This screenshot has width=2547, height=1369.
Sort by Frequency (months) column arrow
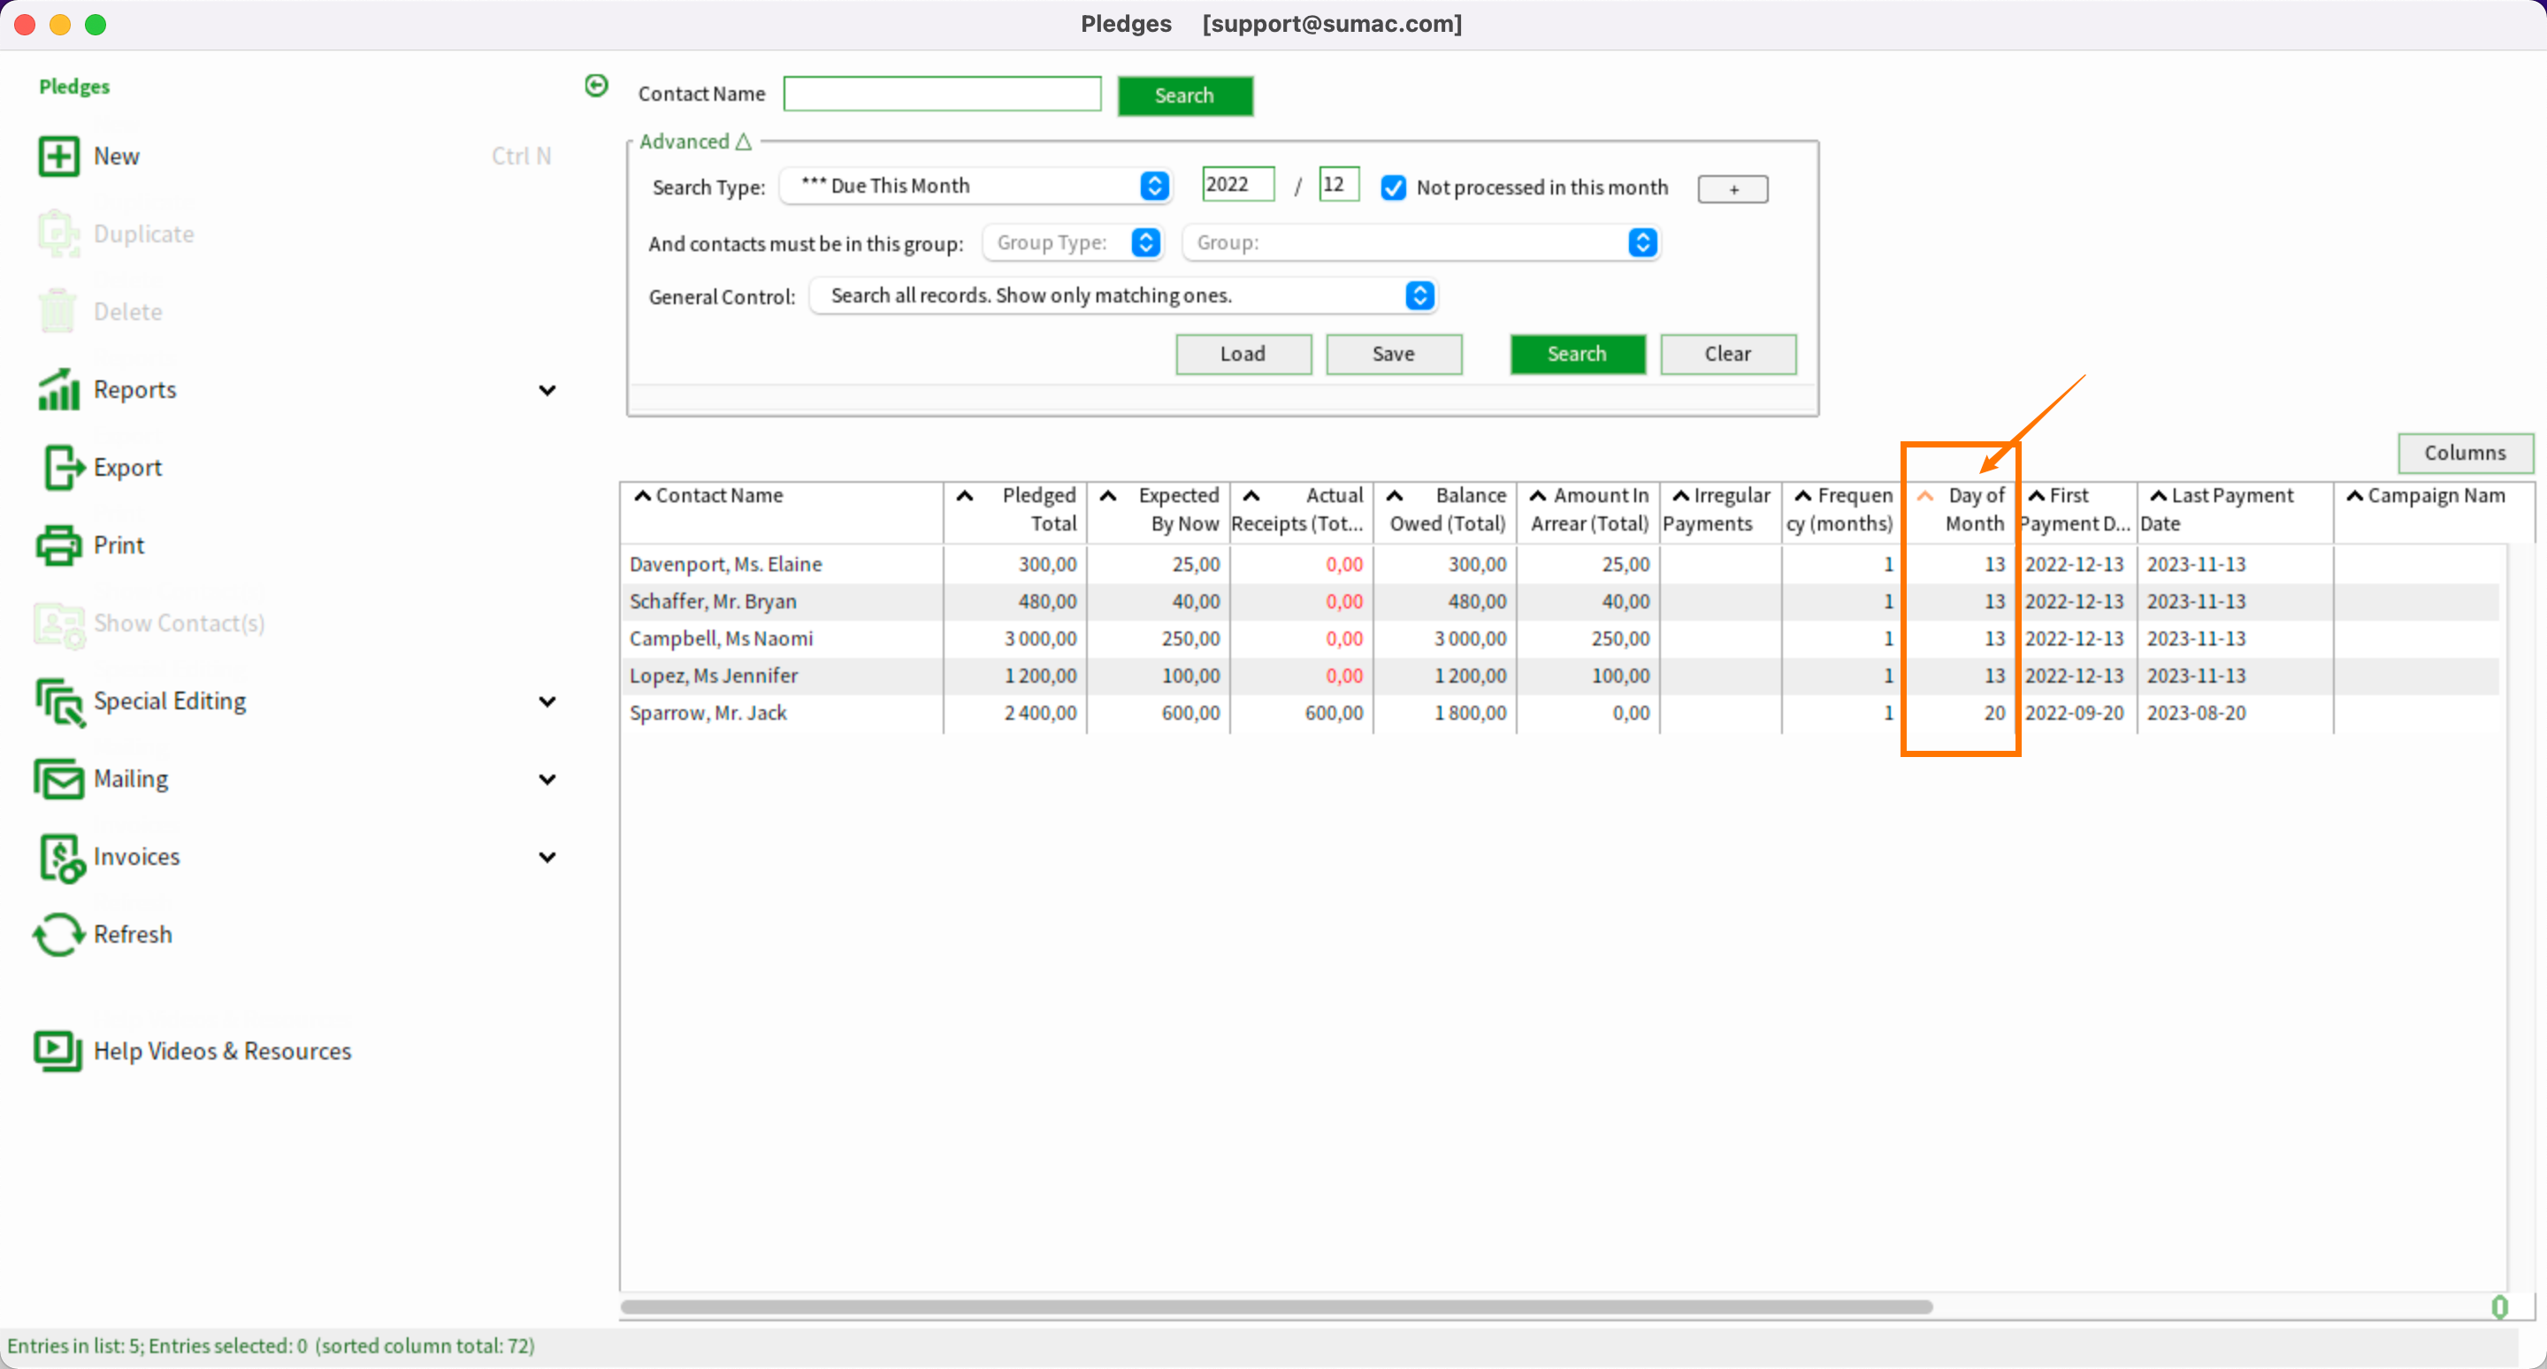(x=1802, y=495)
